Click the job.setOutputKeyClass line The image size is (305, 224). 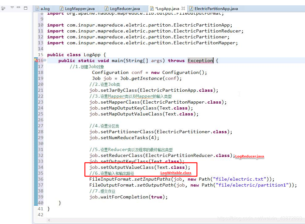137,161
